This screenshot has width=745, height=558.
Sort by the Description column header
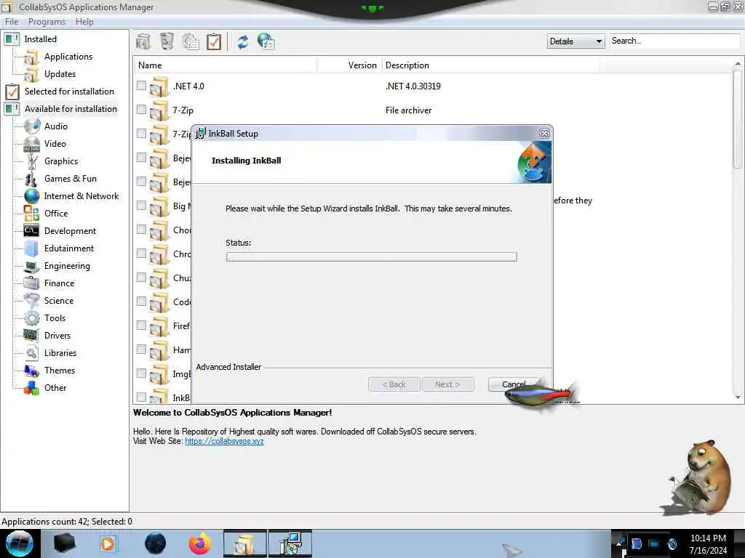(491, 65)
